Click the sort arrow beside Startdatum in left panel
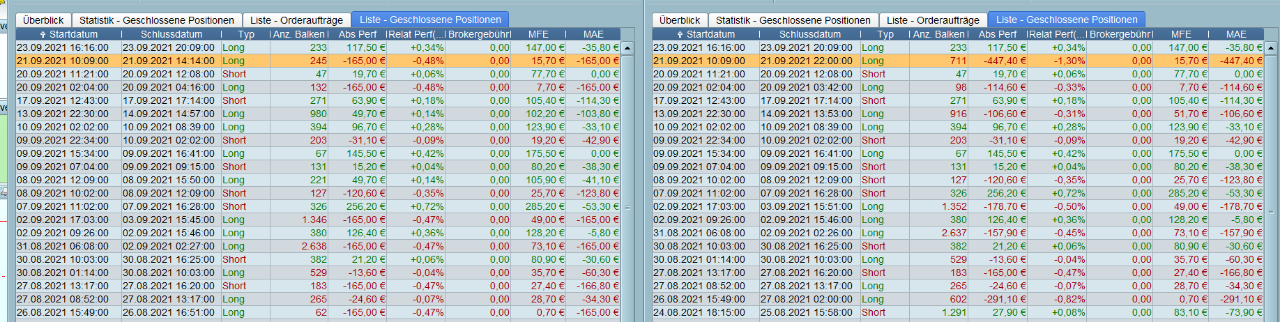1280x322 pixels. [x=43, y=34]
